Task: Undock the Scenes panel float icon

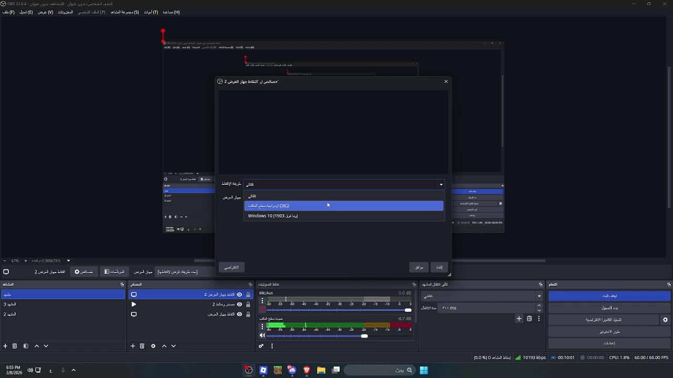Action: [x=122, y=285]
